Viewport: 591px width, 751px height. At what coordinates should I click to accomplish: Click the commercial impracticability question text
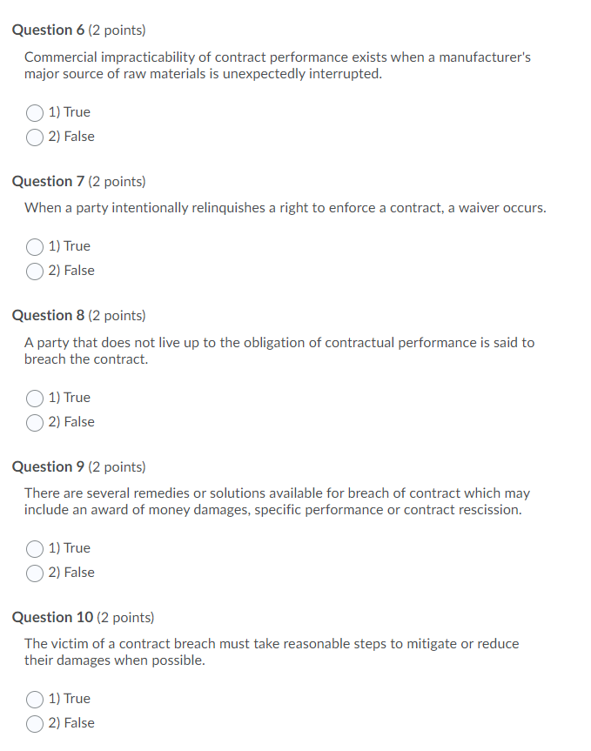[x=279, y=65]
